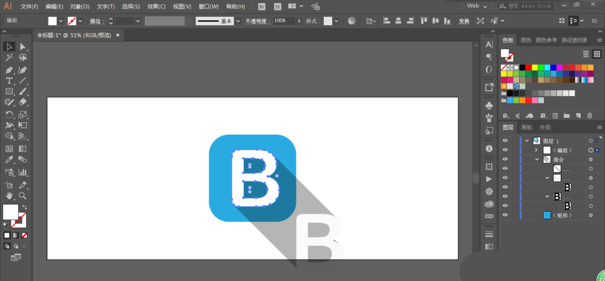Select the Scale tool
The image size is (605, 281).
coord(23,114)
